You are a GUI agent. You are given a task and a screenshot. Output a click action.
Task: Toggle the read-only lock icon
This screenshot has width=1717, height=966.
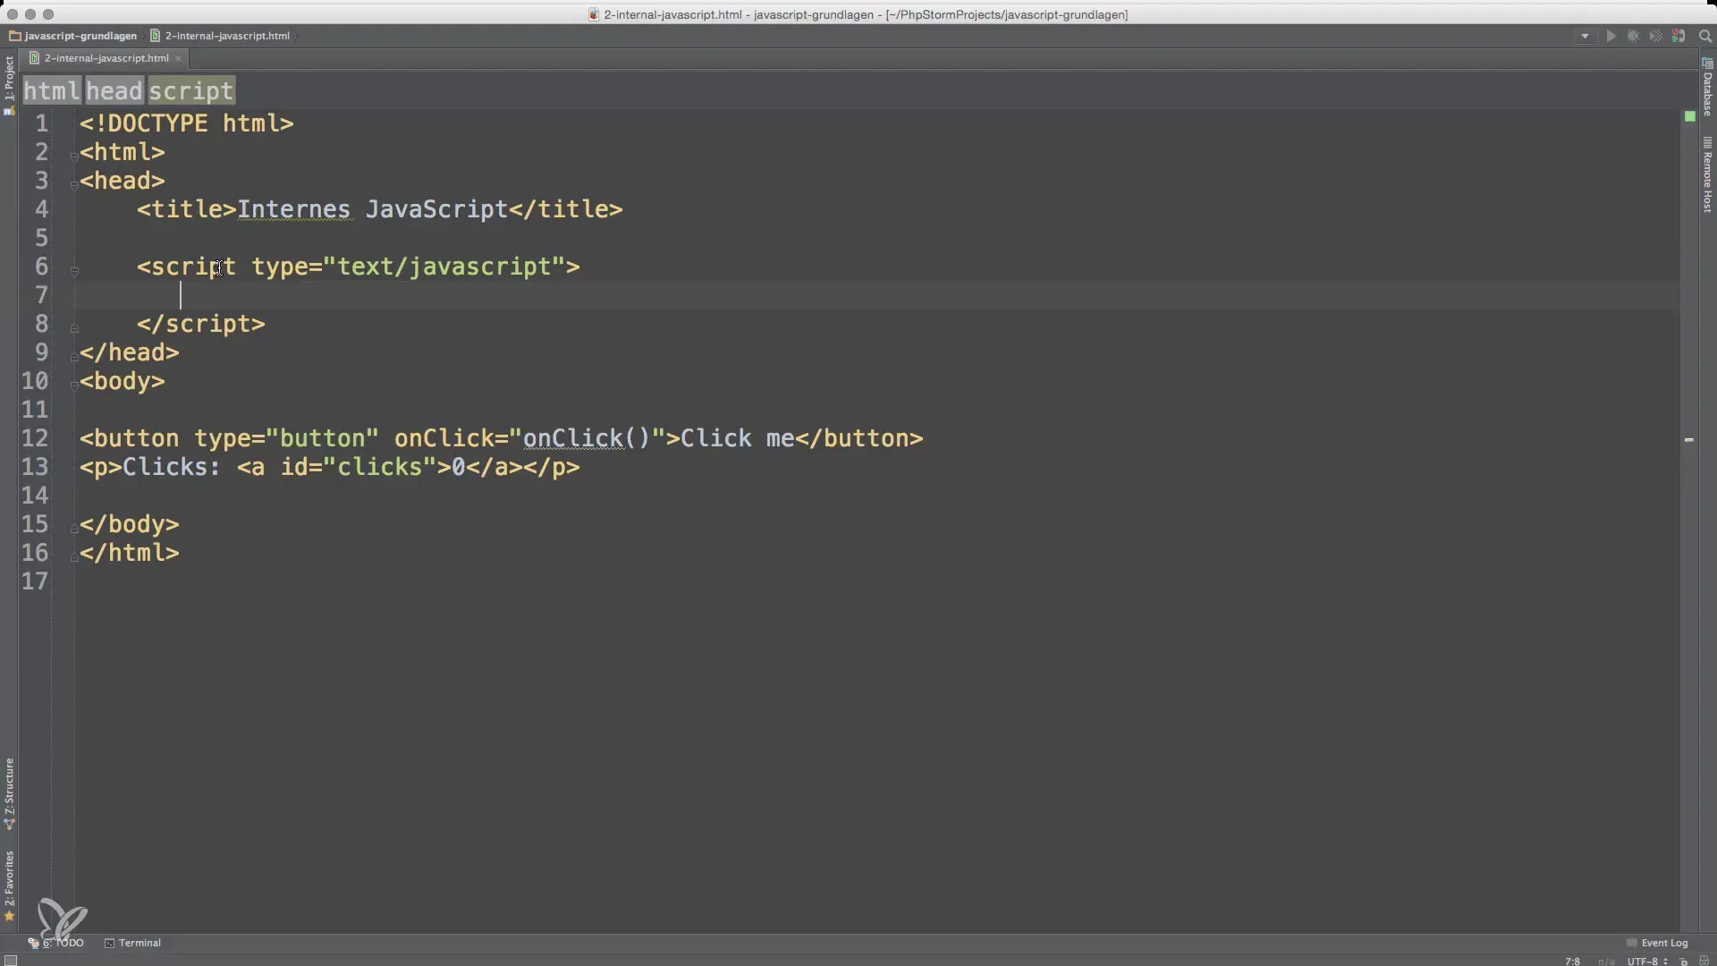pyautogui.click(x=1684, y=962)
